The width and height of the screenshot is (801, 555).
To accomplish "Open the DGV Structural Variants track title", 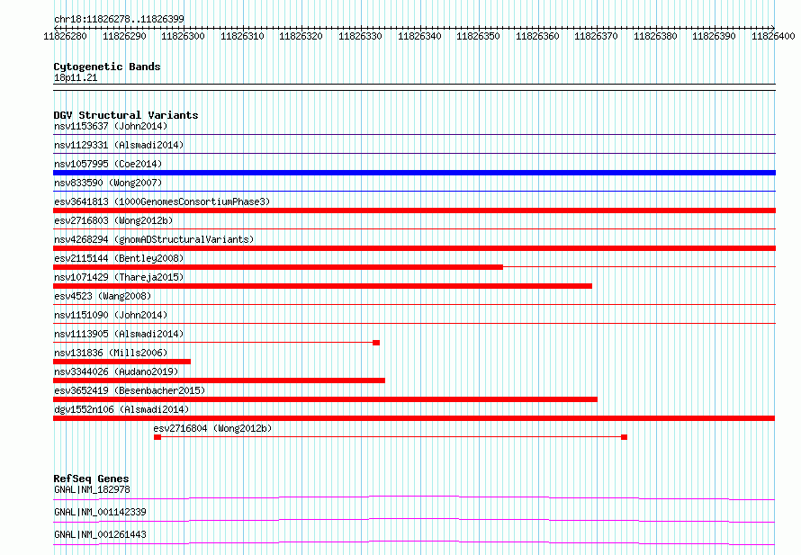I will click(x=126, y=115).
